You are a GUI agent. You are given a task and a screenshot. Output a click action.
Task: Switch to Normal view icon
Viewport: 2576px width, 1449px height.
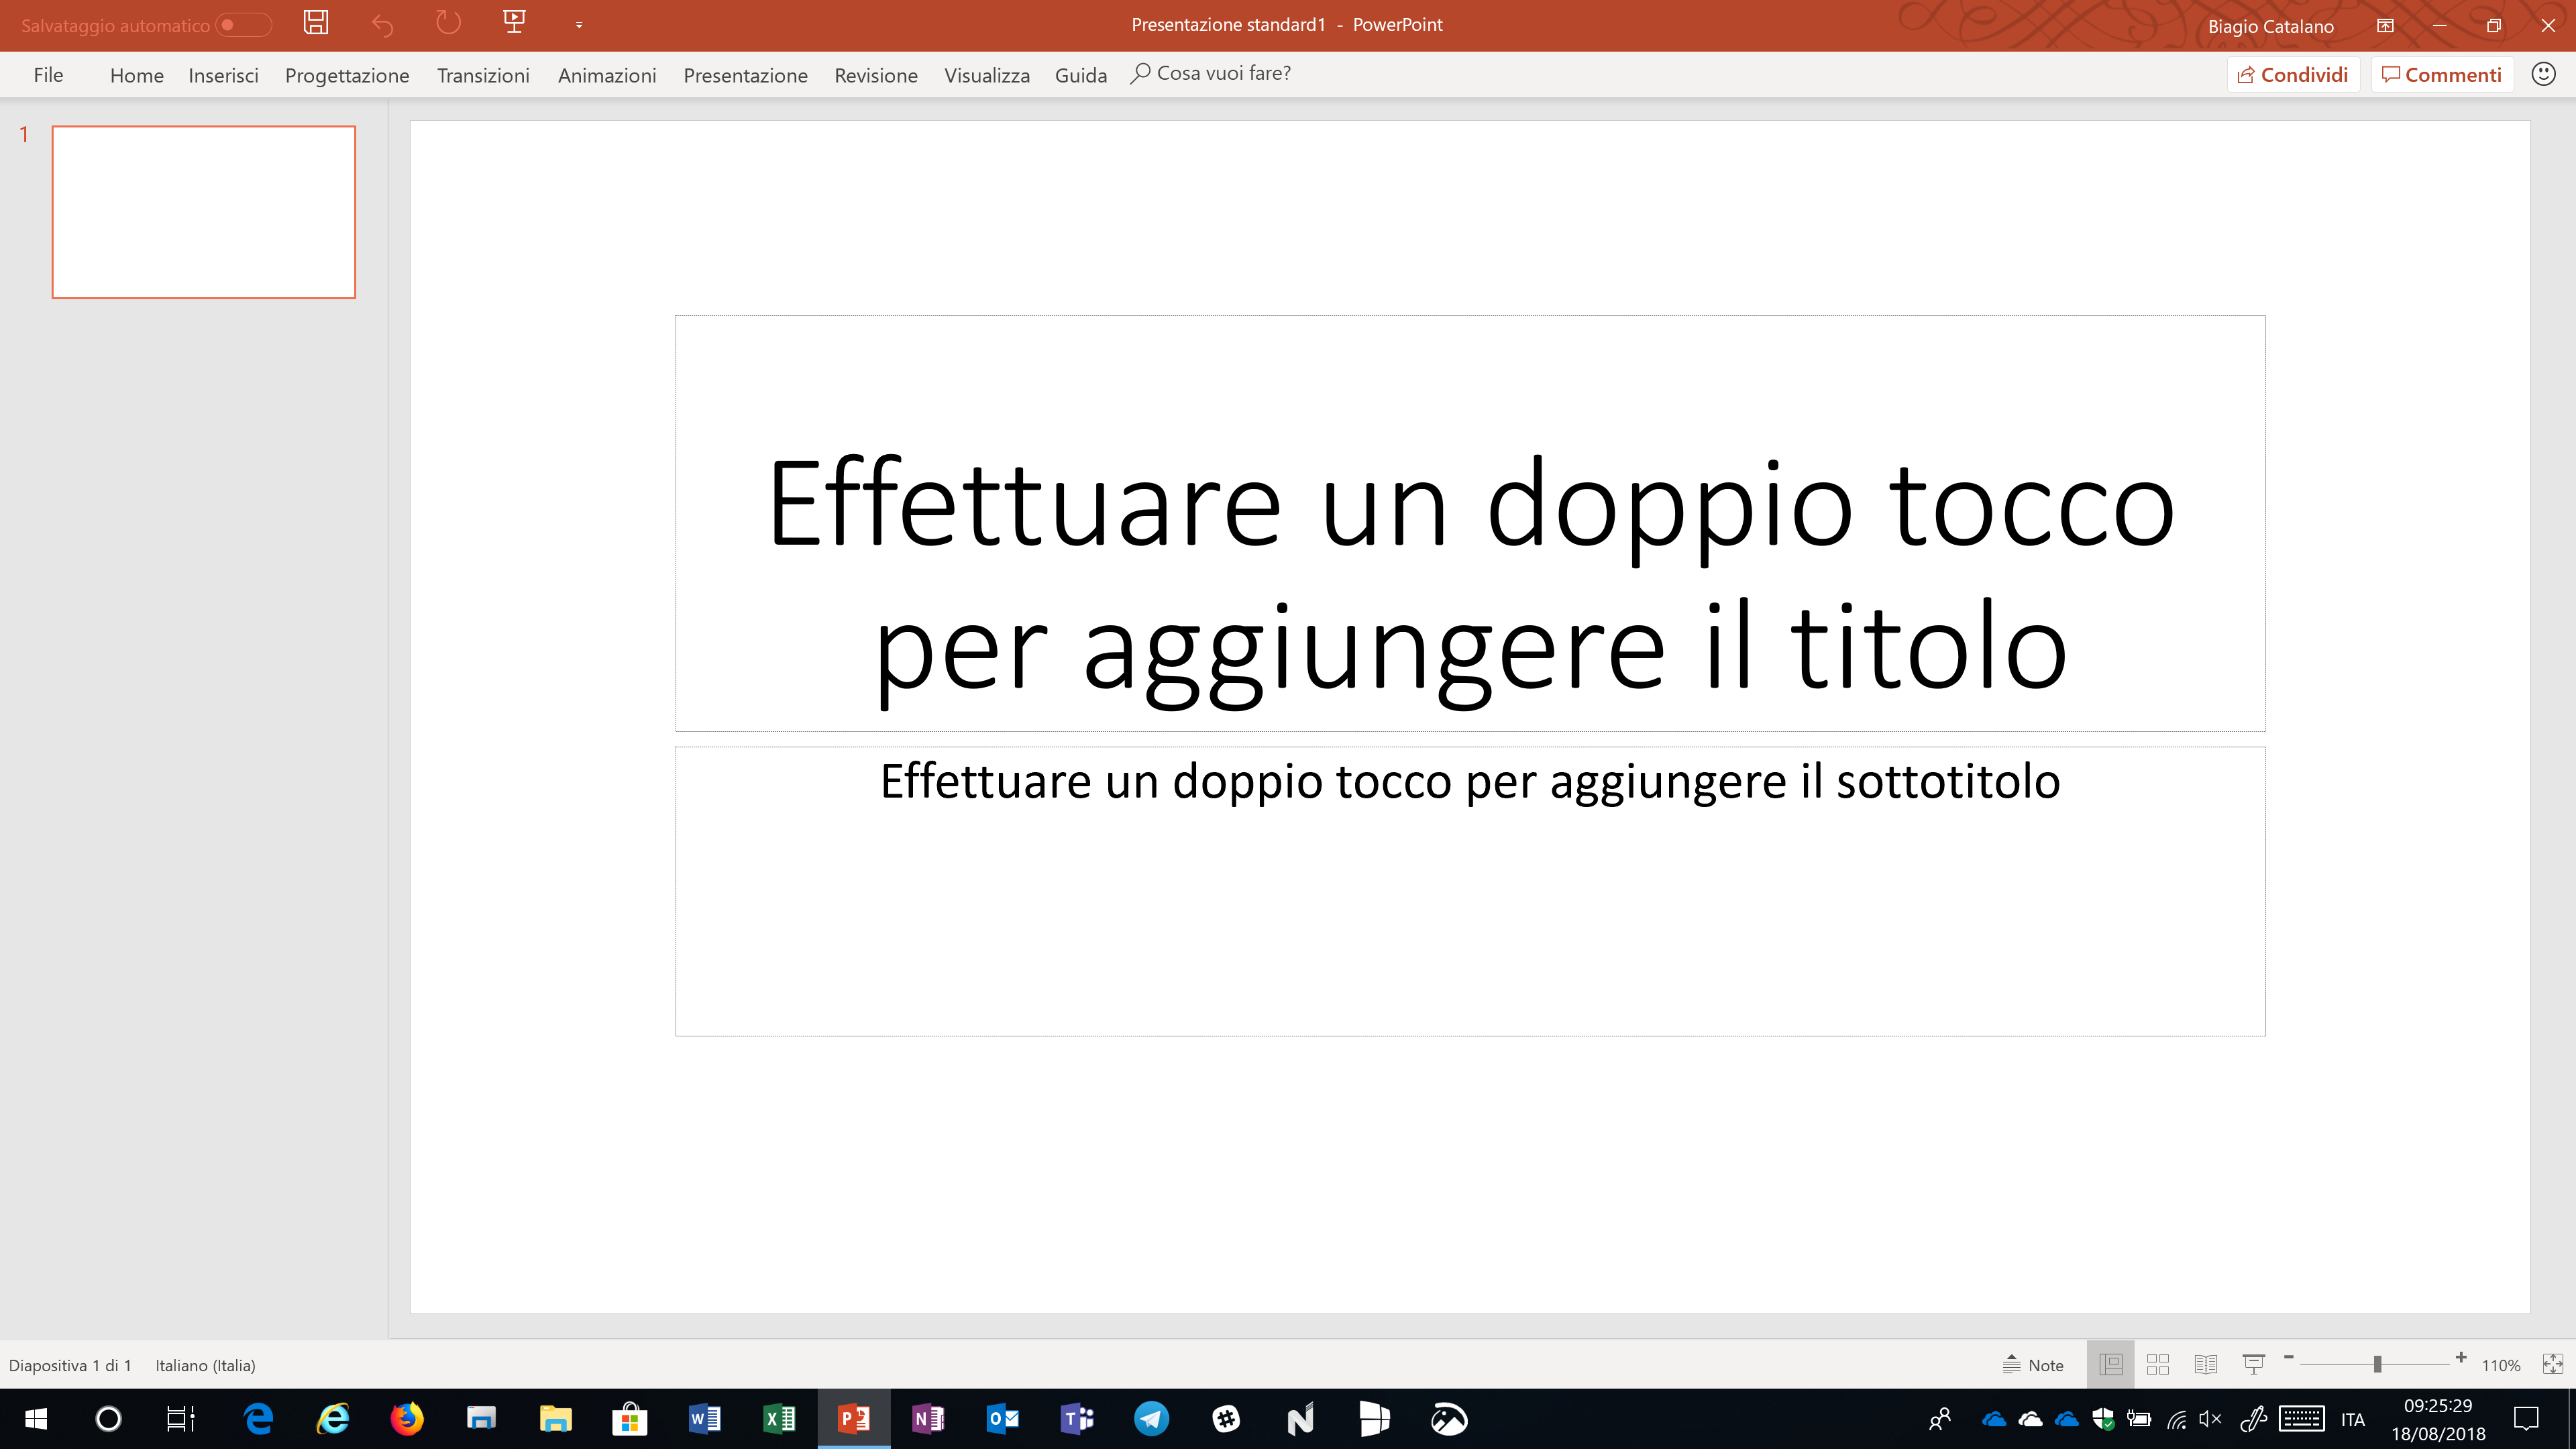click(x=2111, y=1365)
